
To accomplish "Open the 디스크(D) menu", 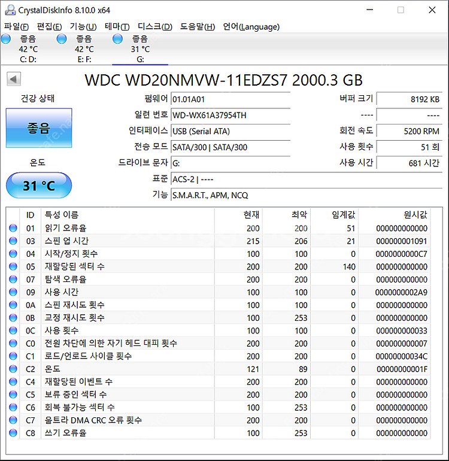I will click(x=154, y=26).
